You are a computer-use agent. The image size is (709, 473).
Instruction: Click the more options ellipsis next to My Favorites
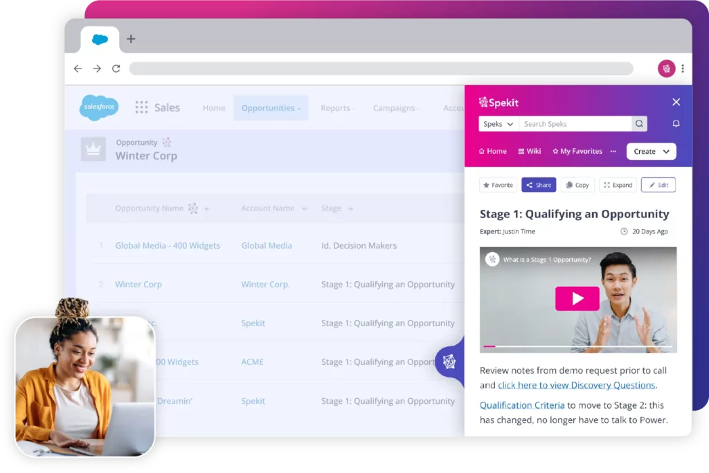[613, 151]
